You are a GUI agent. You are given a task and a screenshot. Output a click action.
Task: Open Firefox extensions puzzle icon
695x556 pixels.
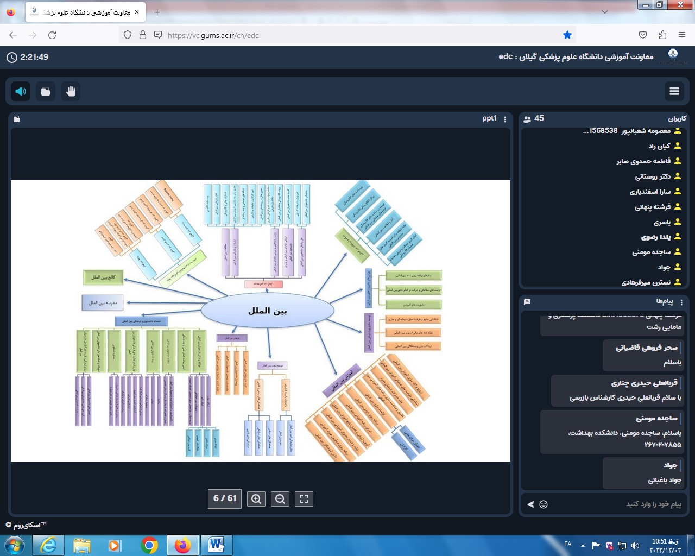(662, 35)
